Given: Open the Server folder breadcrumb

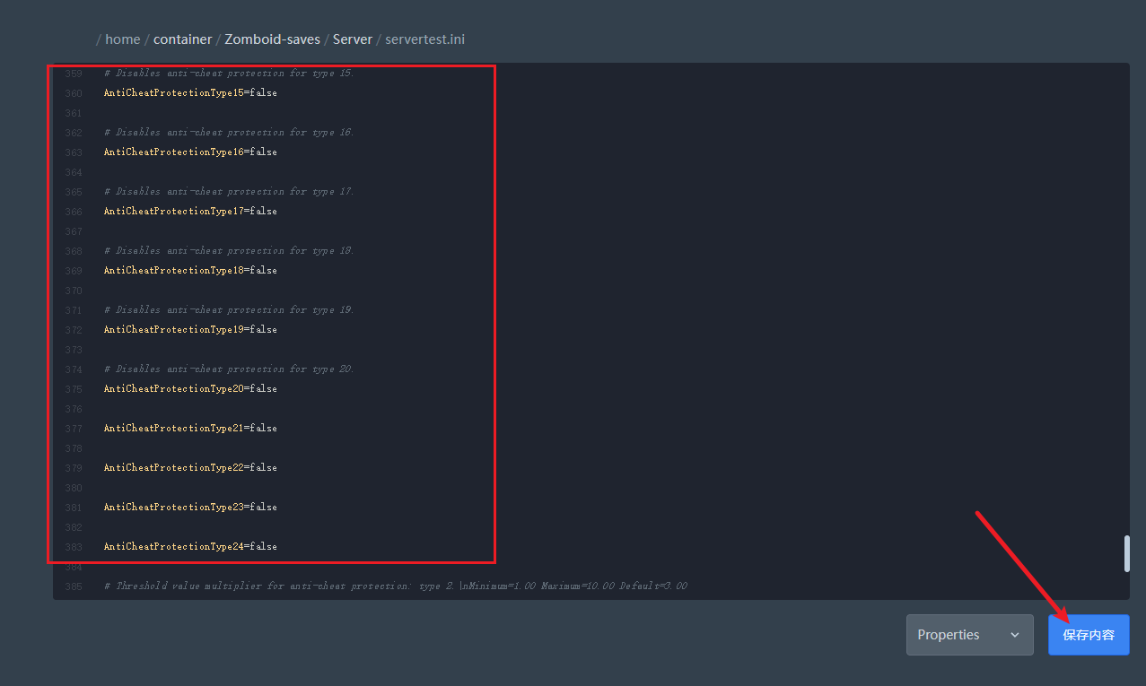Looking at the screenshot, I should (x=354, y=39).
